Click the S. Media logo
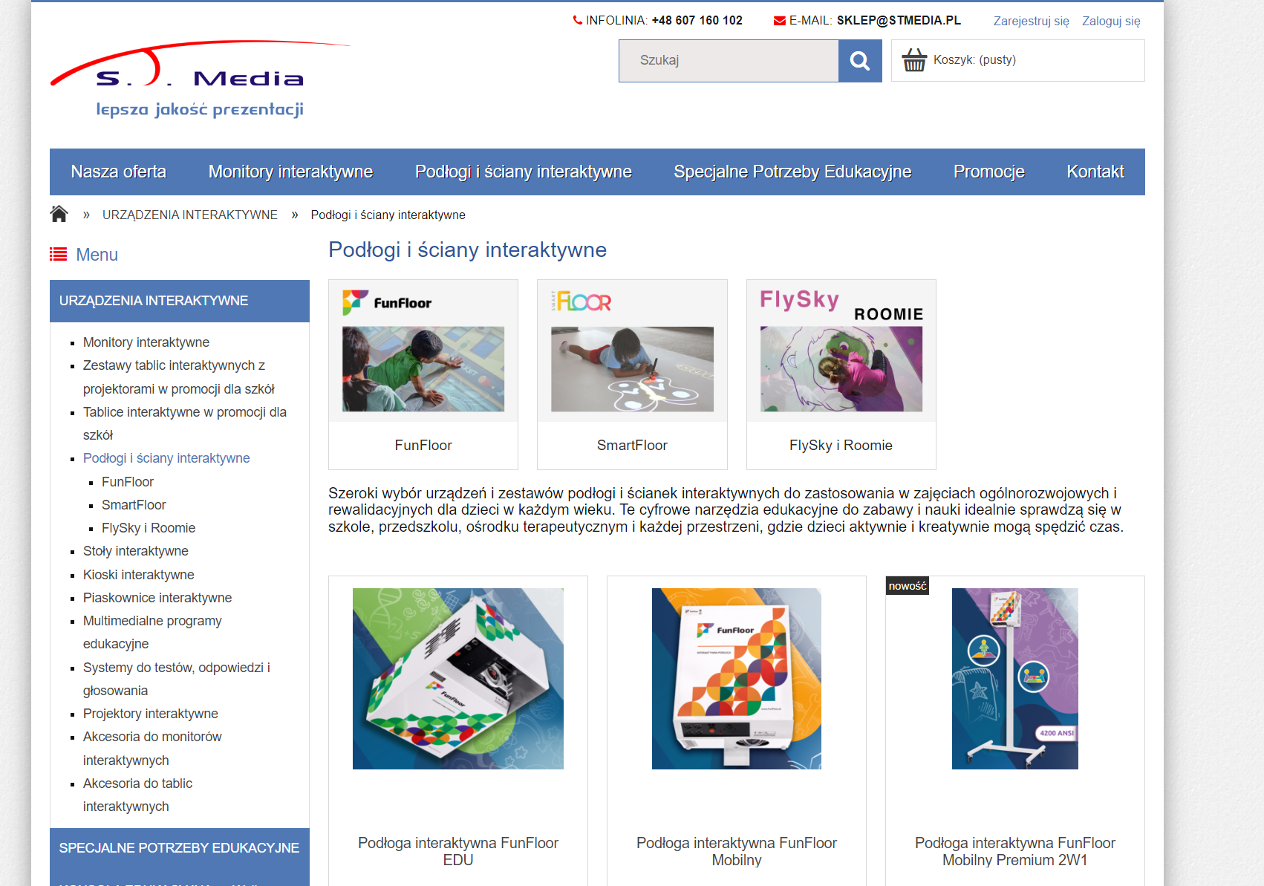Screen dimensions: 1264x886 pyautogui.click(x=200, y=79)
